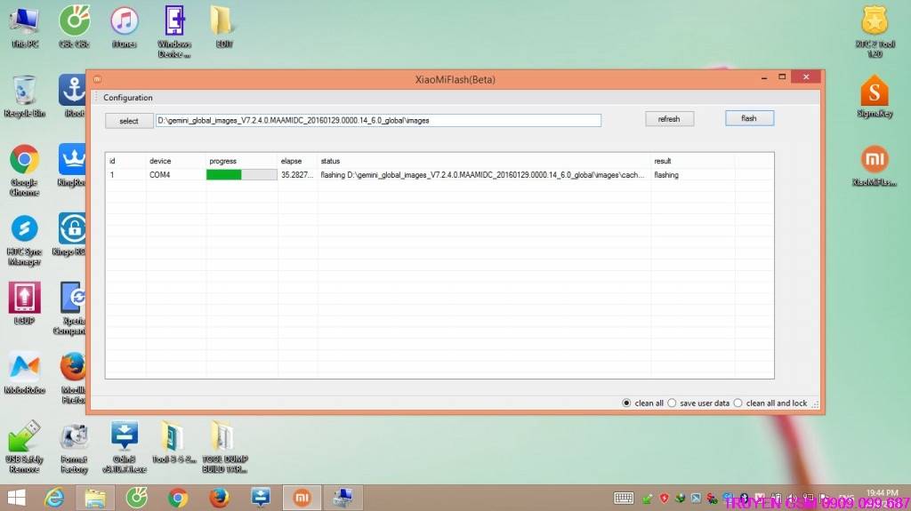
Task: Launch Format Factory from desktop
Action: [x=75, y=448]
